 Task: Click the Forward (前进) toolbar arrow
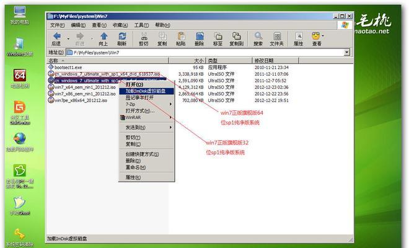[80, 38]
